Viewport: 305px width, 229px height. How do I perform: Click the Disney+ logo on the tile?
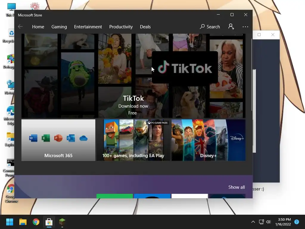pos(237,138)
